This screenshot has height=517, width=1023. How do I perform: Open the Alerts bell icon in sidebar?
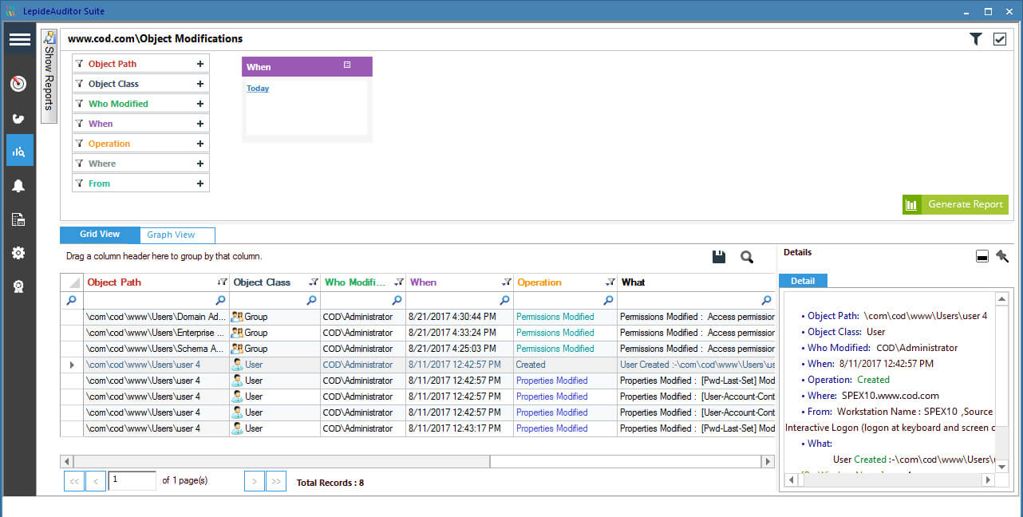pyautogui.click(x=18, y=185)
